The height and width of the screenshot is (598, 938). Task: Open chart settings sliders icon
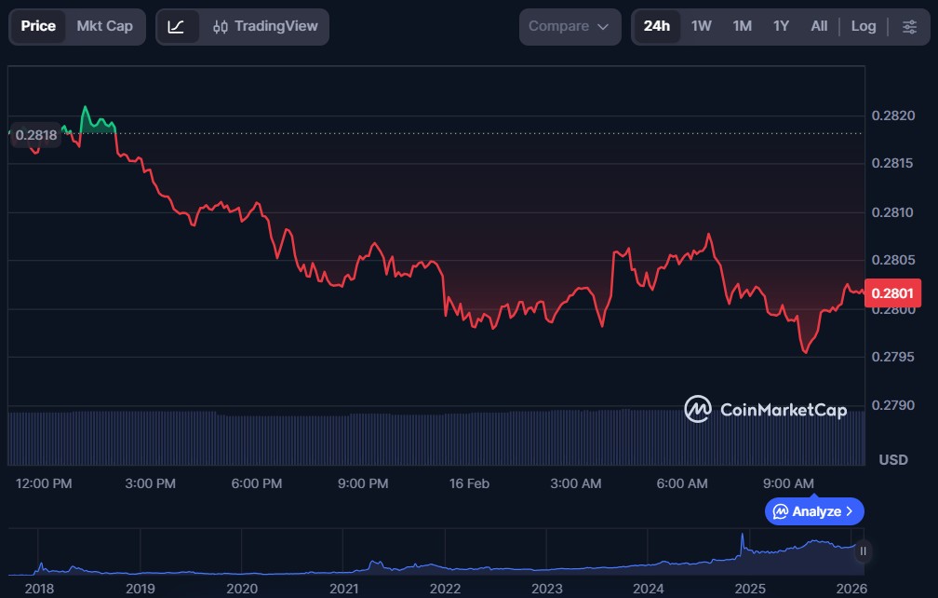[909, 26]
